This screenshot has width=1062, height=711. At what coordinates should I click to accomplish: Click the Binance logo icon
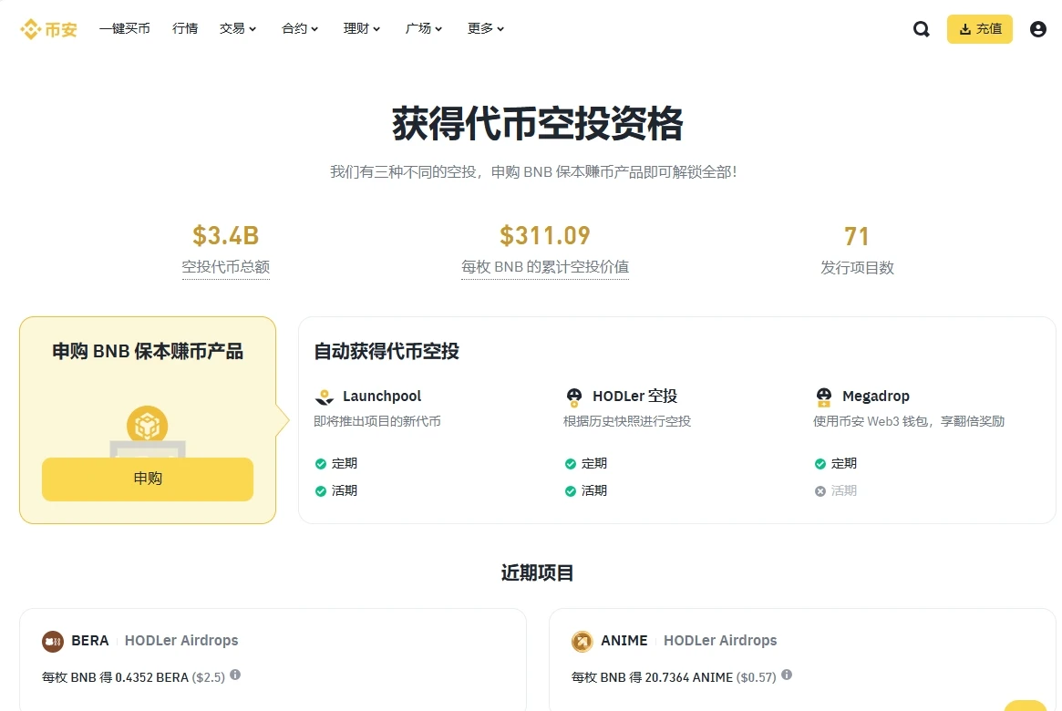[x=30, y=29]
